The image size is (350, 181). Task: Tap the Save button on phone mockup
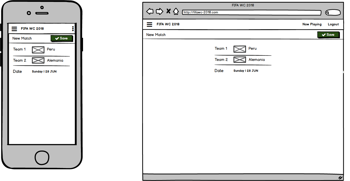[62, 38]
